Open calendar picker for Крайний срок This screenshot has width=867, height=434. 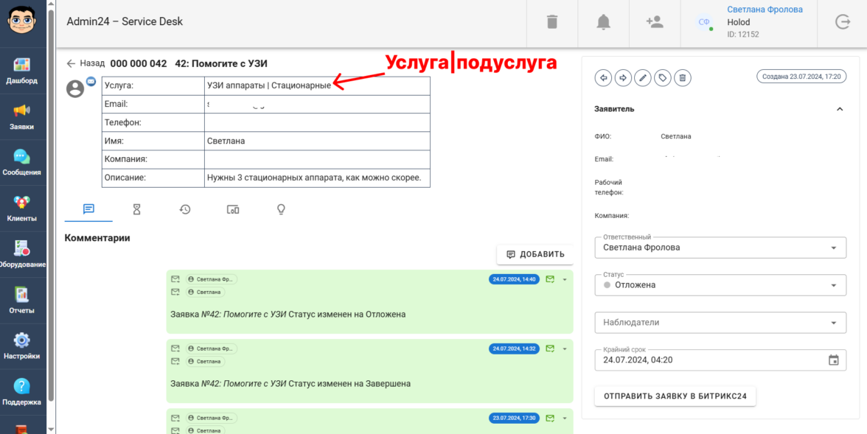(833, 360)
